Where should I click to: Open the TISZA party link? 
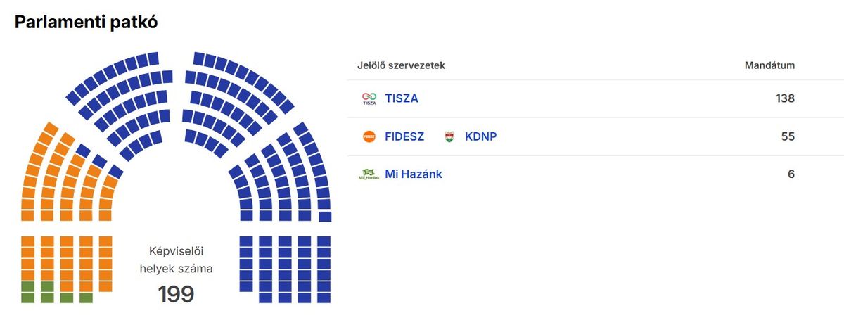(402, 98)
